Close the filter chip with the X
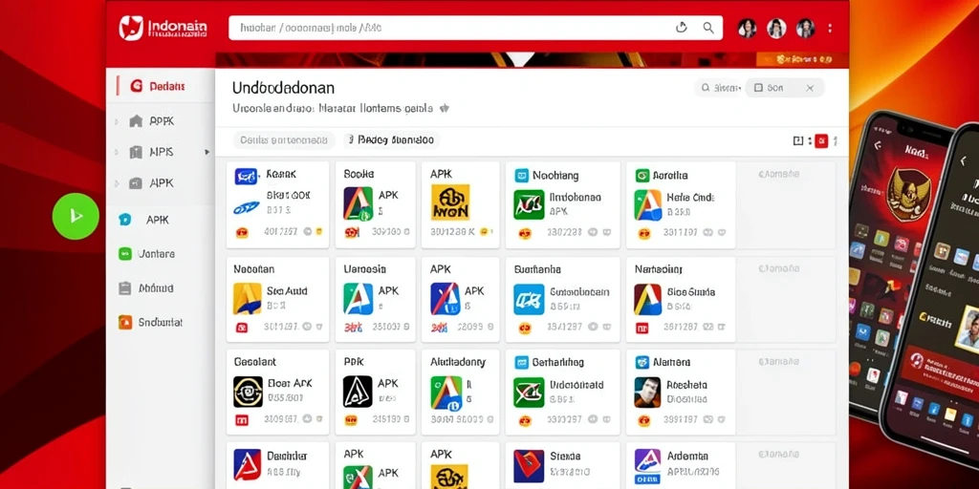The width and height of the screenshot is (979, 489). (x=810, y=88)
